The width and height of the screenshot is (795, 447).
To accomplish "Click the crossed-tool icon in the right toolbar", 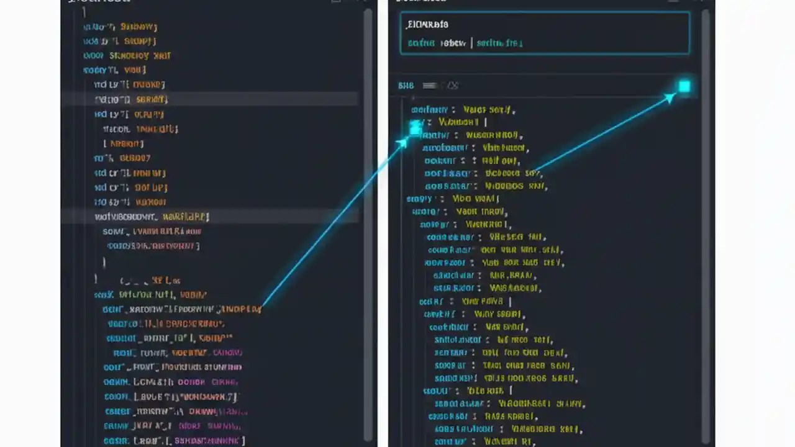I will pos(452,86).
